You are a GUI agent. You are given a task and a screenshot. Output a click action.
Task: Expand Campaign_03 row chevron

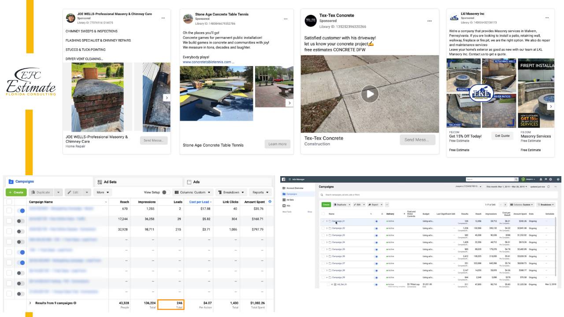327,235
